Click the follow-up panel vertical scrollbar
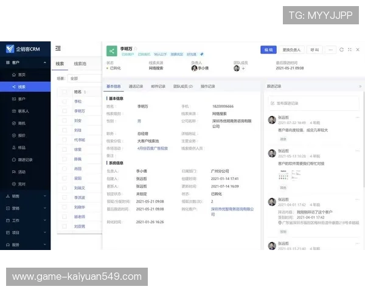Screen dimensions: 365x292 click(x=364, y=139)
